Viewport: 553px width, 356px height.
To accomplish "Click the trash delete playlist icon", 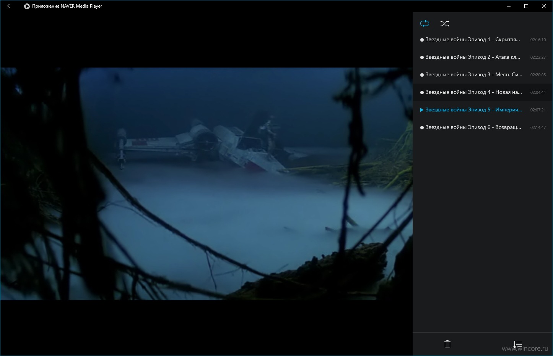I will 447,344.
